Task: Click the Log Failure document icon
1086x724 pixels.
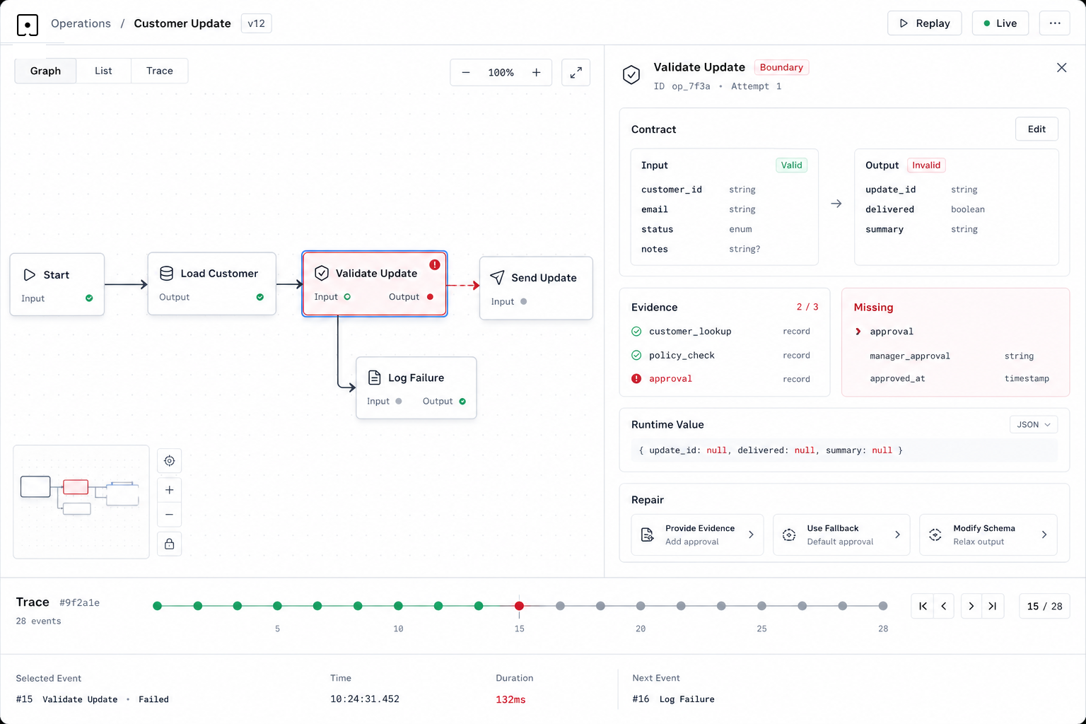Action: click(x=375, y=378)
